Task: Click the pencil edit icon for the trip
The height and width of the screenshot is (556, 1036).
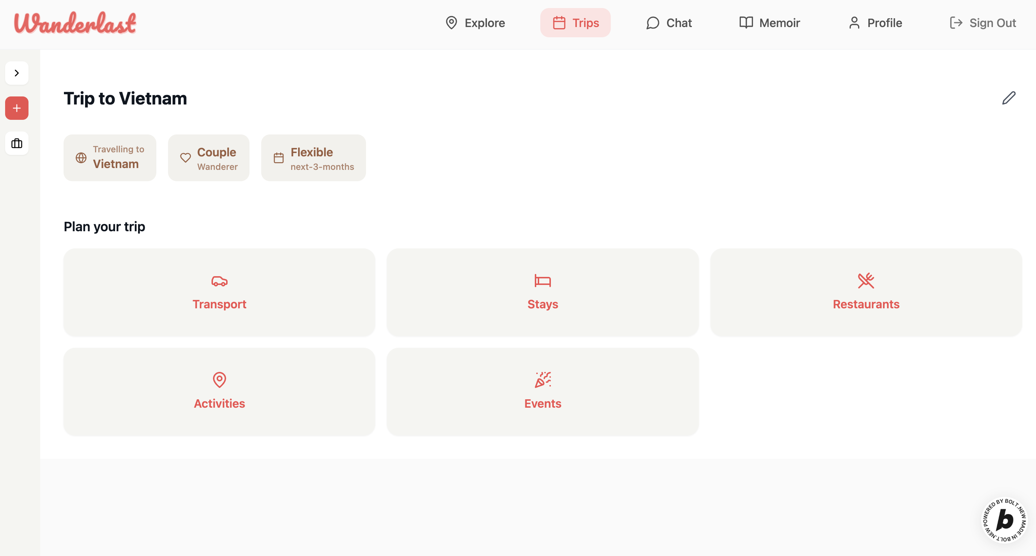Action: (1008, 98)
